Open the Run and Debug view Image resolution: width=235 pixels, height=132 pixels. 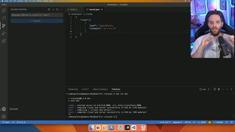point(4,33)
